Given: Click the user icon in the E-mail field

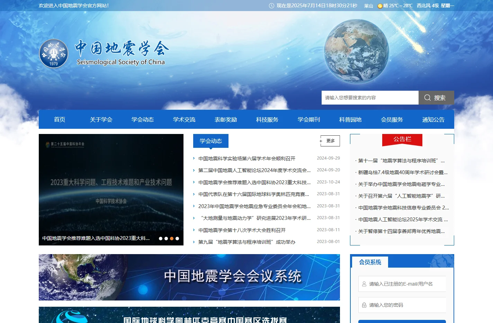Looking at the screenshot, I should tap(364, 284).
